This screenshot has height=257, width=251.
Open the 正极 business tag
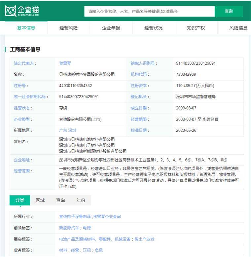pos(87,250)
